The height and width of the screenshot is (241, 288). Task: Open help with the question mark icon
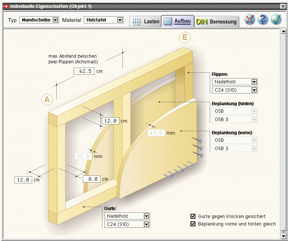click(263, 20)
